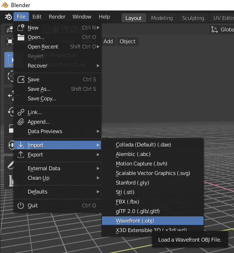Screen dimensions: 234x253
Task: Expand the Defaults submenu
Action: click(57, 192)
